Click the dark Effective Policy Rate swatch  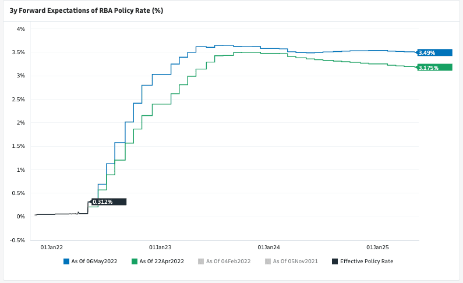pyautogui.click(x=334, y=261)
